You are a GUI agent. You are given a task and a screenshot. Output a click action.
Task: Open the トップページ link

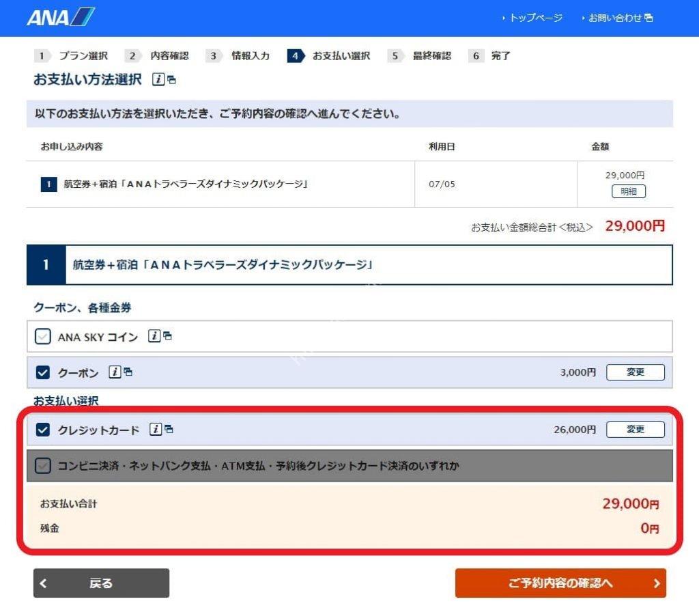[535, 18]
